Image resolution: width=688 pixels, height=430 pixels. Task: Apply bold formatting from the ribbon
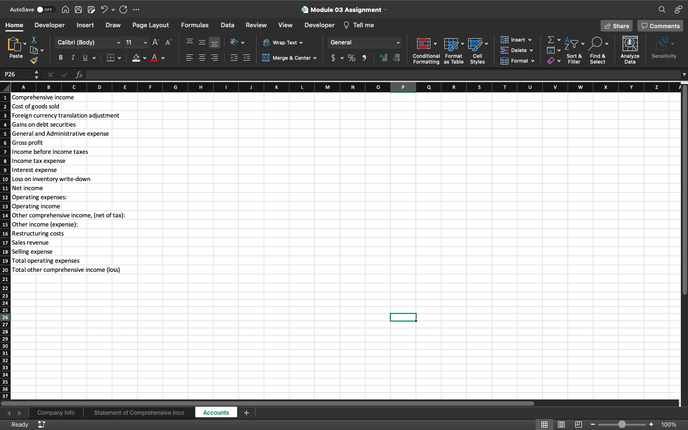point(61,57)
